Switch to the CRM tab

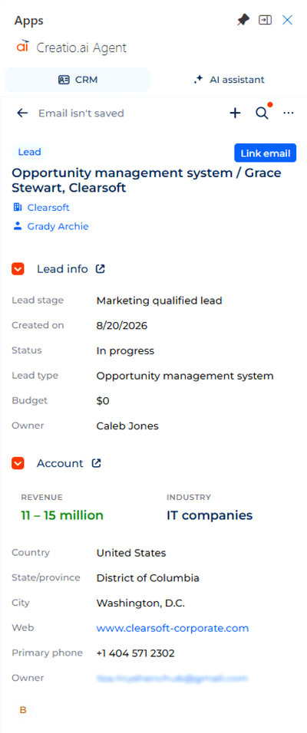(x=78, y=80)
